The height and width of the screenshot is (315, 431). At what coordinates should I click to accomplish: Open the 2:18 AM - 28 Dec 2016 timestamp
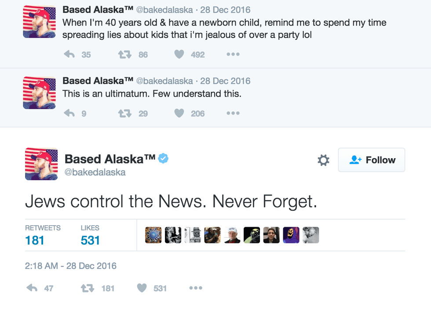point(70,266)
